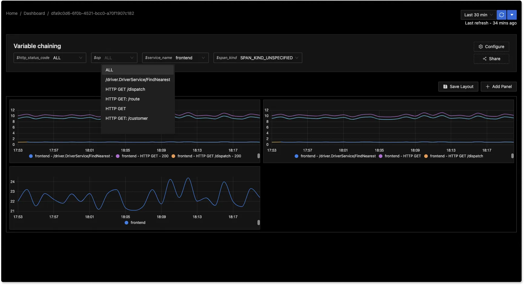Click the Home breadcrumb link
Viewport: 524px width, 285px height.
click(12, 13)
